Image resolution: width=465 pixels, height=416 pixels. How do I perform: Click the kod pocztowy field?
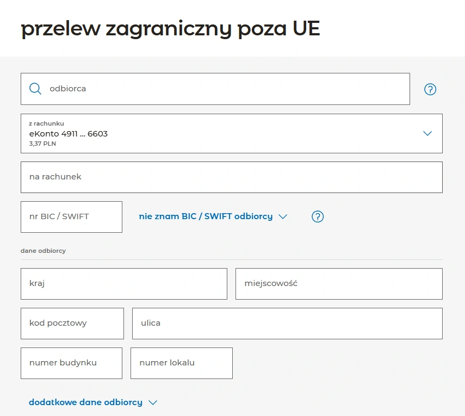pos(72,324)
